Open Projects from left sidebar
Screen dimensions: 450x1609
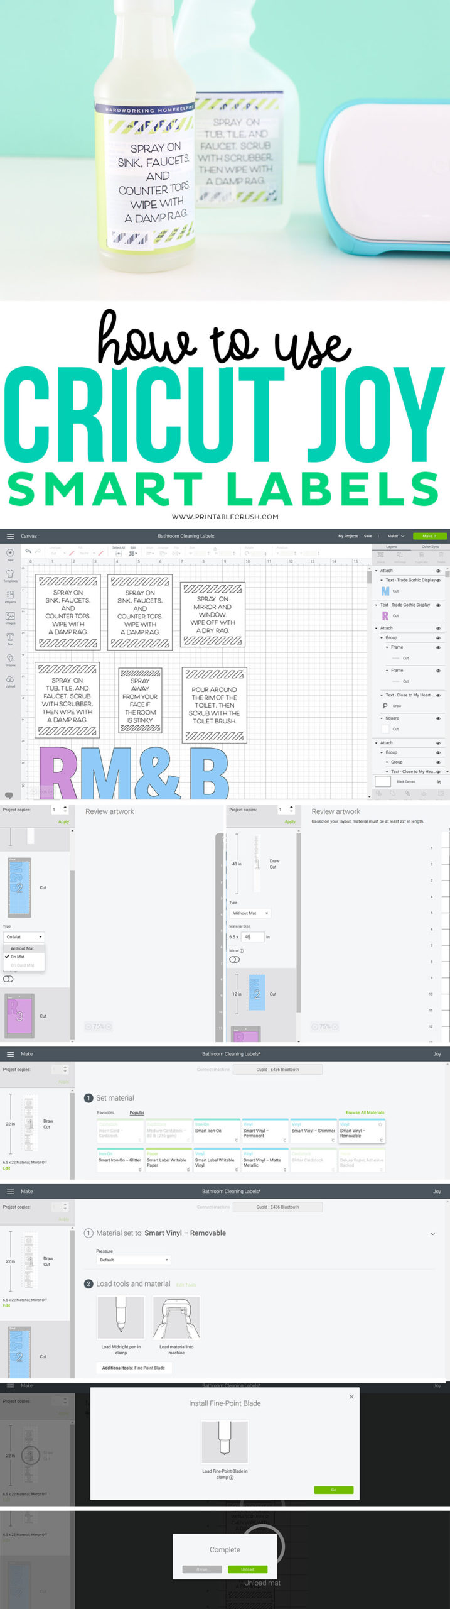click(10, 597)
